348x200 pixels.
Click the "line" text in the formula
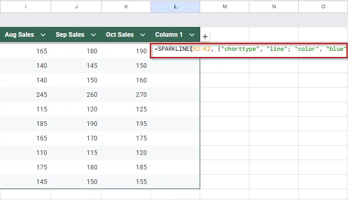(x=277, y=49)
